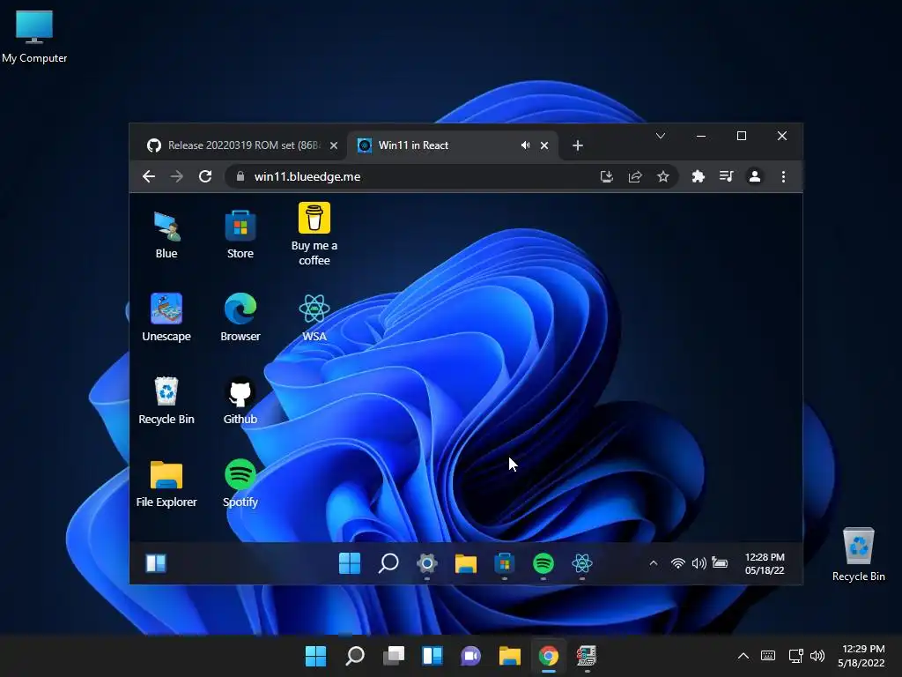Open host taskbar search
Screen dimensions: 902x677
point(355,656)
